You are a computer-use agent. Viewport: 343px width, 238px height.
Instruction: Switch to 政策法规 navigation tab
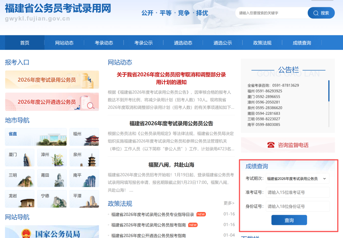(262, 43)
